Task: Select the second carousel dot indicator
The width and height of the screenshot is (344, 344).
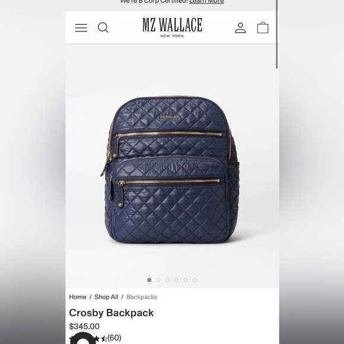Action: (158, 280)
